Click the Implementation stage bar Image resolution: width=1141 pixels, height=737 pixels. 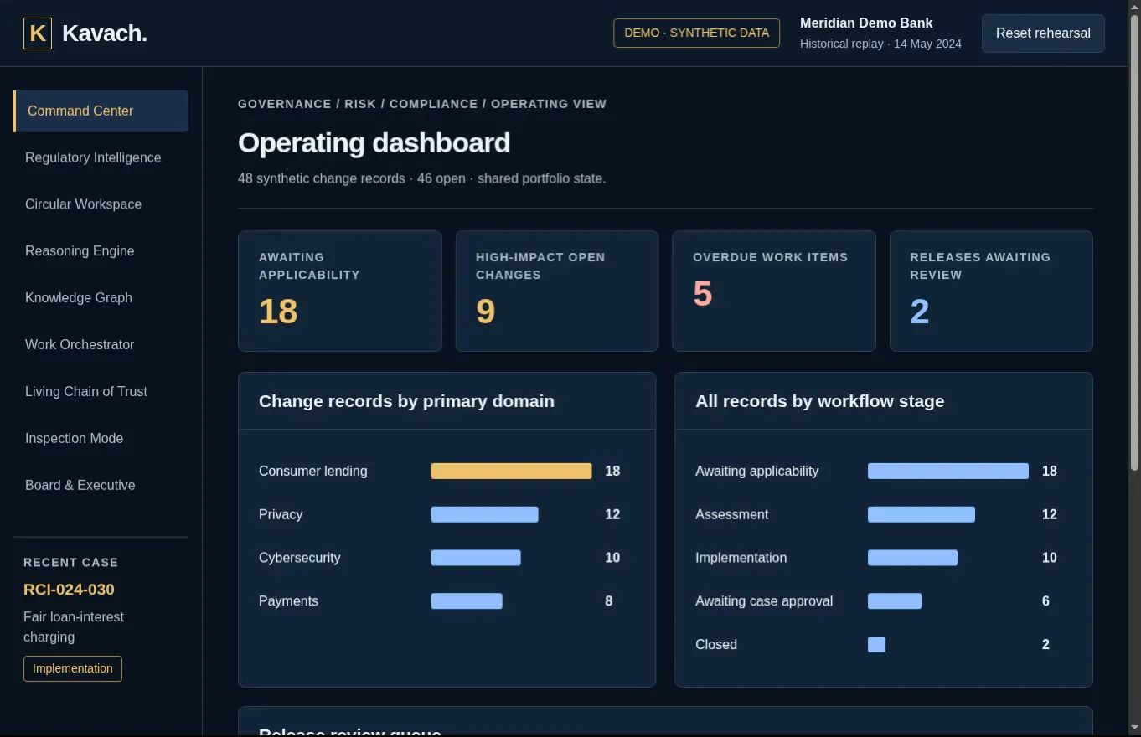[x=912, y=559]
